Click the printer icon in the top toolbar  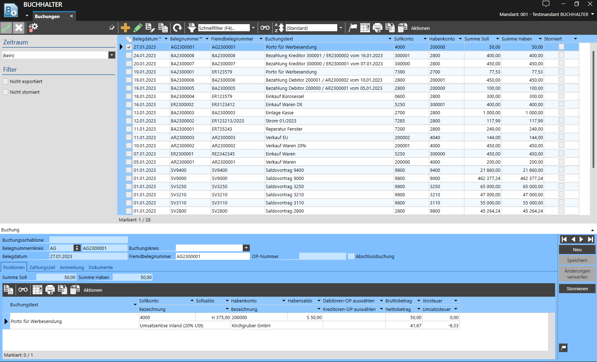click(377, 28)
